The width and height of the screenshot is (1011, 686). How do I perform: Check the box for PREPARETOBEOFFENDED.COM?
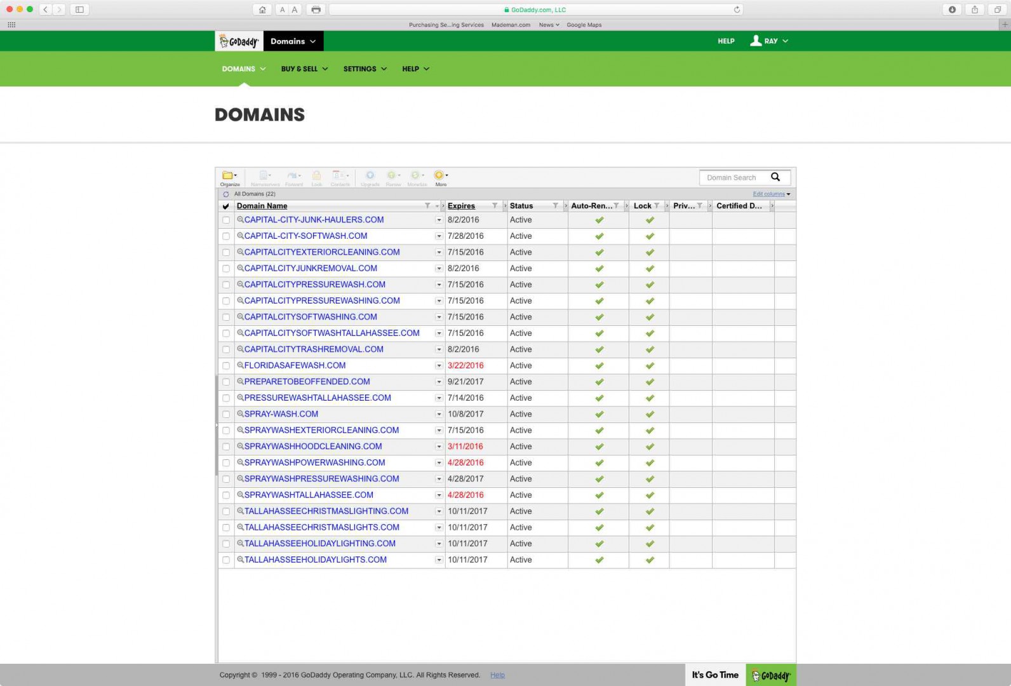click(226, 382)
